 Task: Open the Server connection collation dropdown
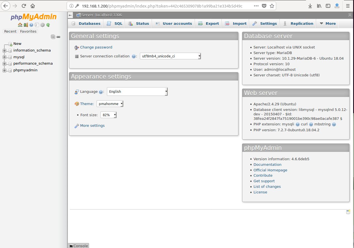pos(170,56)
